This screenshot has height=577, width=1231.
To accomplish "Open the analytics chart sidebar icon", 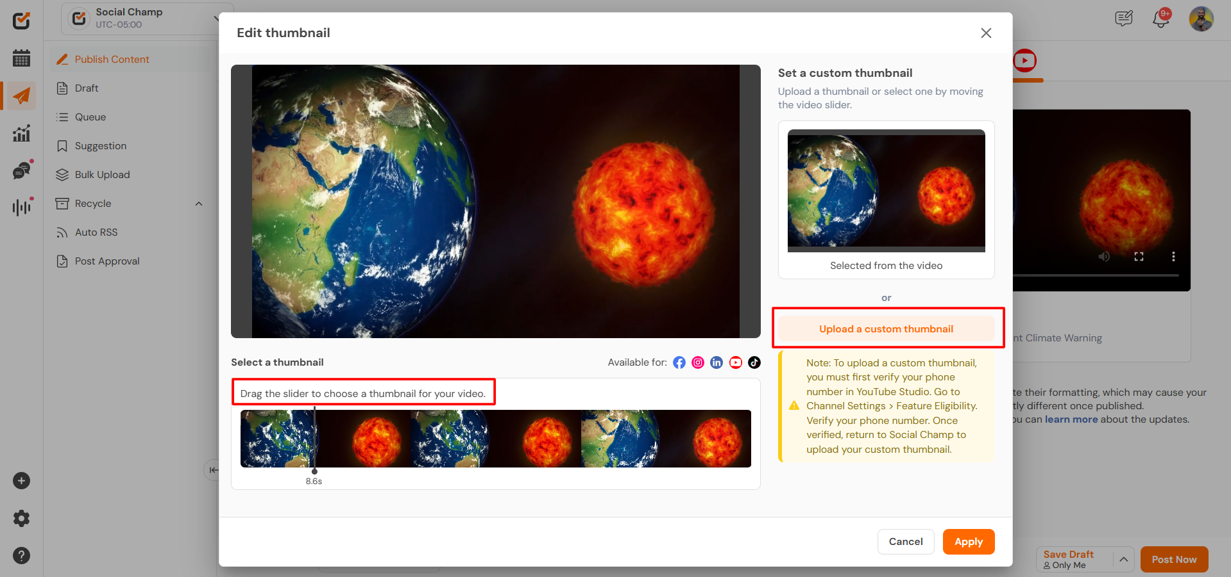I will click(x=21, y=133).
